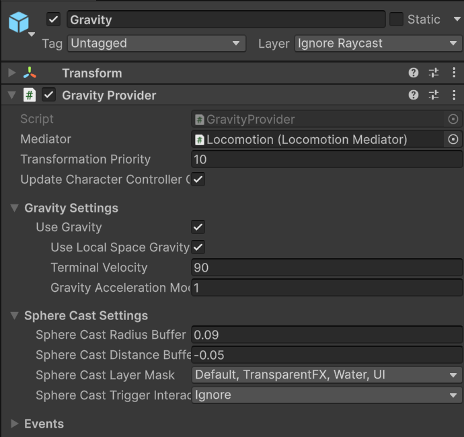Screen dimensions: 464x437
Task: Click the GameObject cube icon
Action: [19, 22]
